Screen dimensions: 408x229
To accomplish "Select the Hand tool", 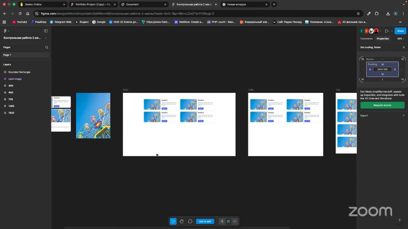I will click(182, 221).
